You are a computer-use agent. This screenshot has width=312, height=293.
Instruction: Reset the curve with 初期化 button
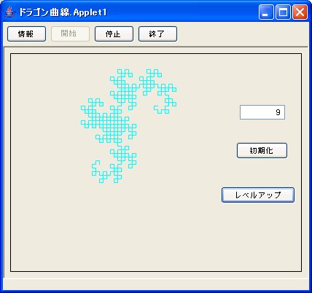pyautogui.click(x=262, y=151)
